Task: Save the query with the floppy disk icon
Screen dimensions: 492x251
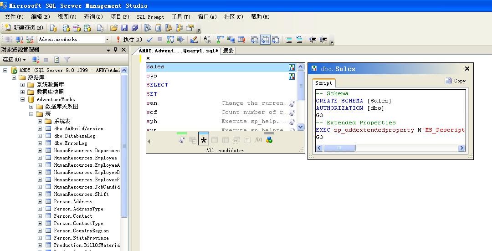Action: (x=124, y=28)
